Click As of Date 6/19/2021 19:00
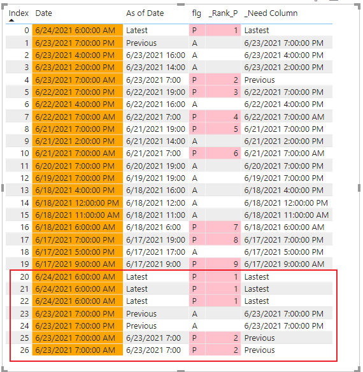 pyautogui.click(x=155, y=178)
